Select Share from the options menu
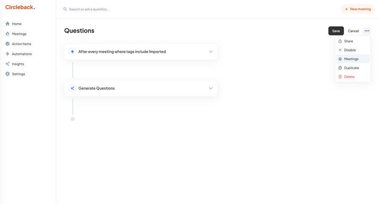Image resolution: width=379 pixels, height=204 pixels. coord(349,41)
